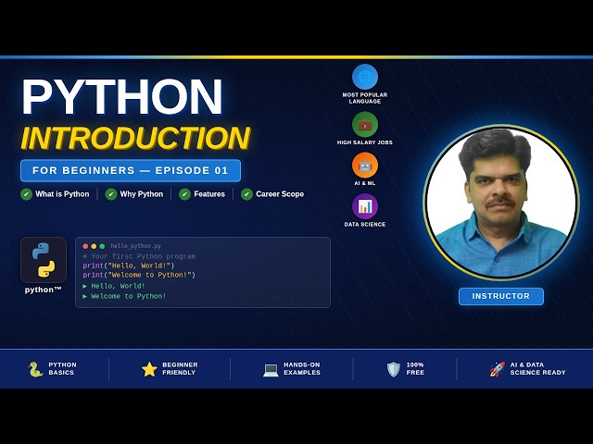Click the red dot in code window
This screenshot has width=593, height=444.
point(85,246)
